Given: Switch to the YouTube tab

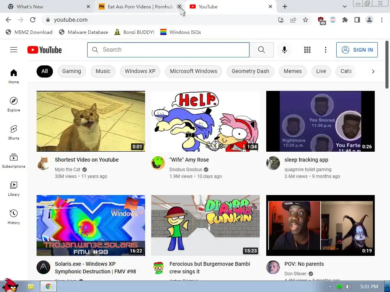Looking at the screenshot, I should click(229, 7).
